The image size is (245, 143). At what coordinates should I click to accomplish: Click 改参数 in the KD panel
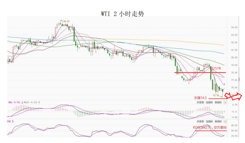pyautogui.click(x=200, y=121)
